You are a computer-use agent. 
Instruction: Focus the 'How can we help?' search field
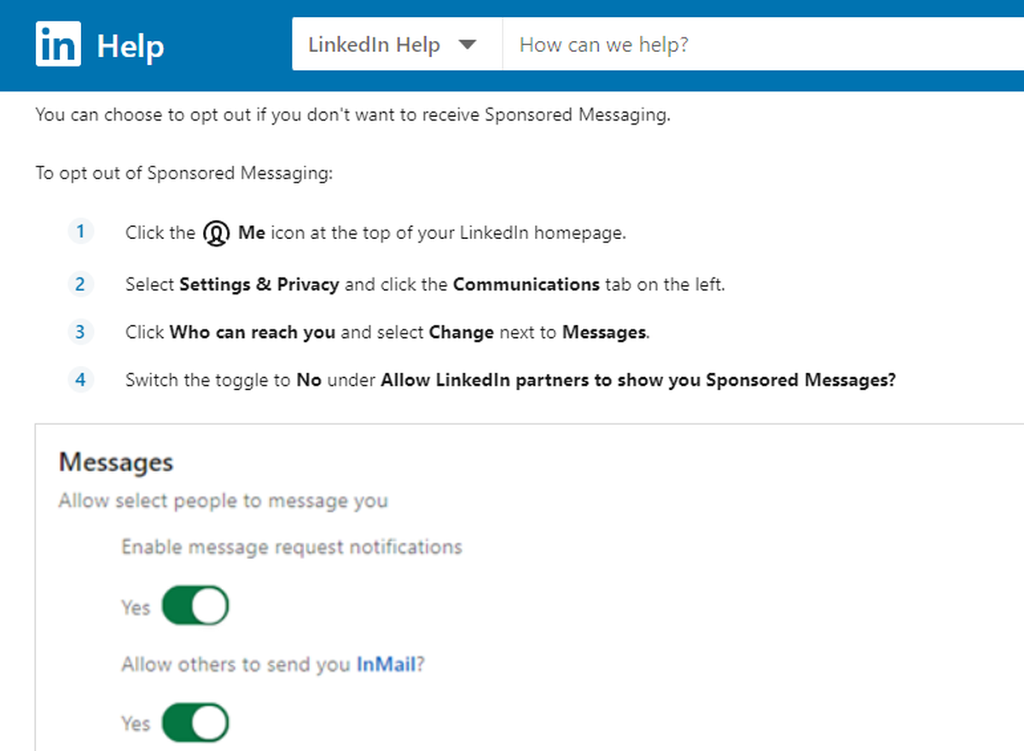(x=764, y=44)
